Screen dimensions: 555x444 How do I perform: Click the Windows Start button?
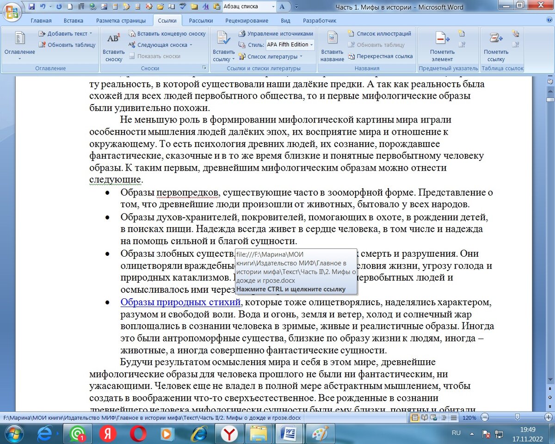[13, 434]
